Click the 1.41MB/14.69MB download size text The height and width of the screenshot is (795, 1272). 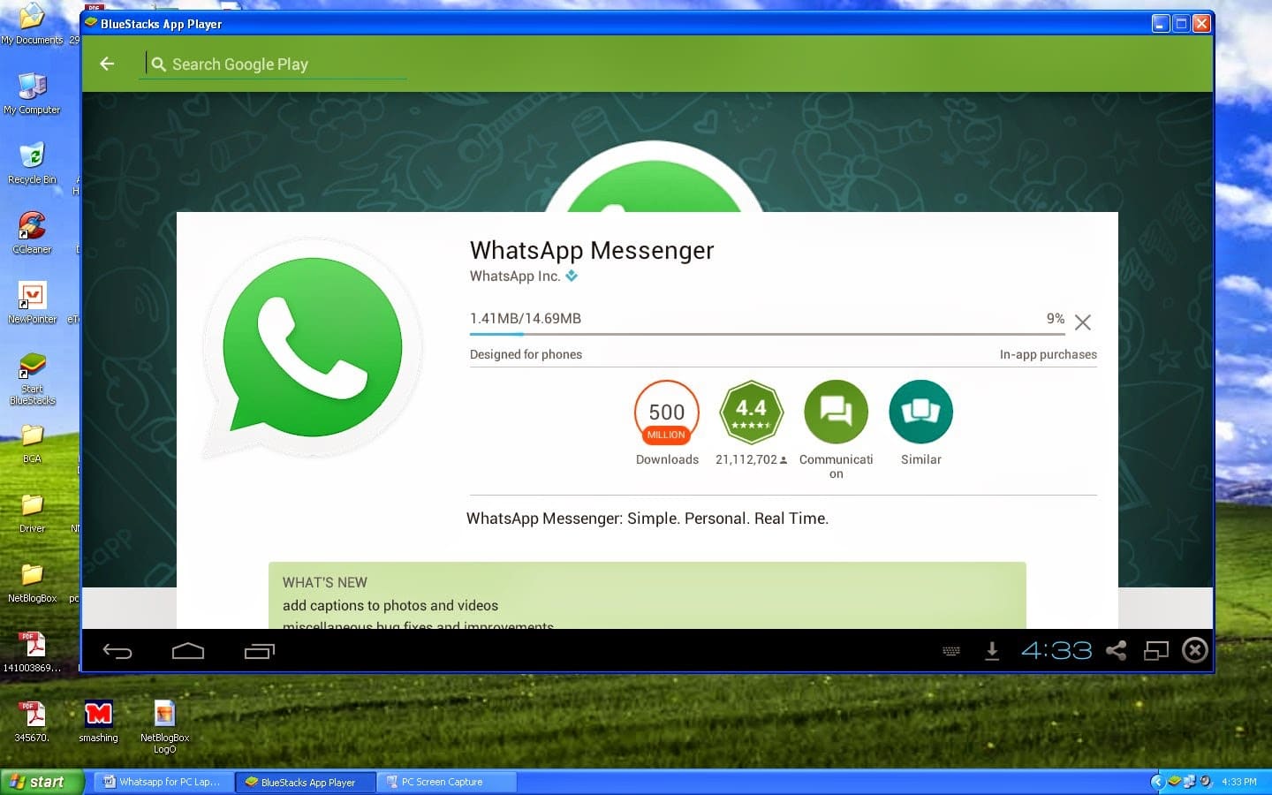[526, 318]
